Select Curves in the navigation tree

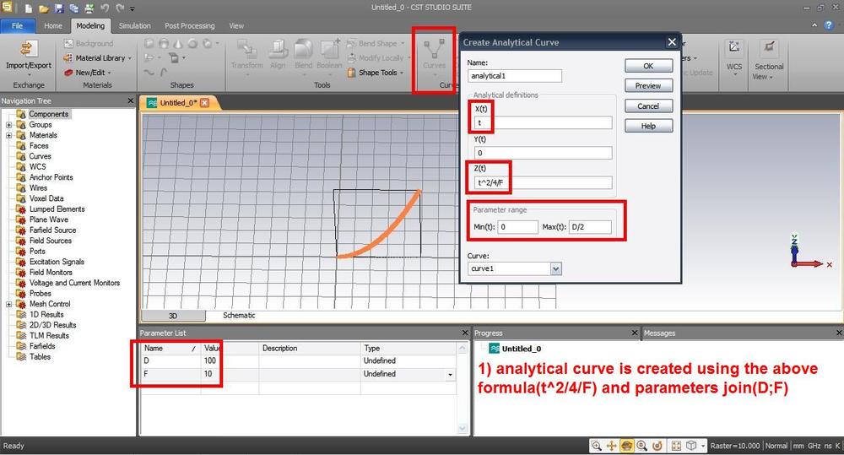[x=40, y=156]
